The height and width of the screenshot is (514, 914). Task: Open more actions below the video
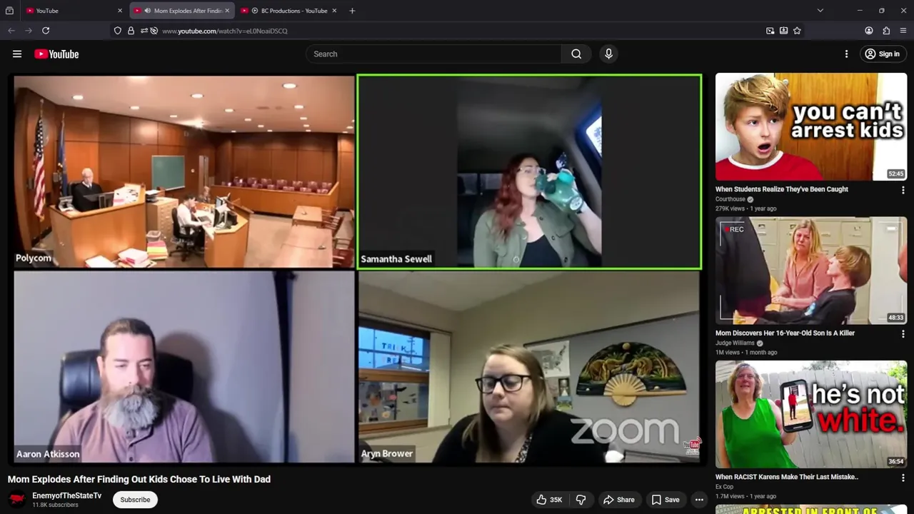[700, 500]
